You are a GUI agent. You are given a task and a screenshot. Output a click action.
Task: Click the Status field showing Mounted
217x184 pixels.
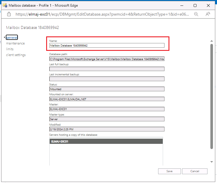107,89
